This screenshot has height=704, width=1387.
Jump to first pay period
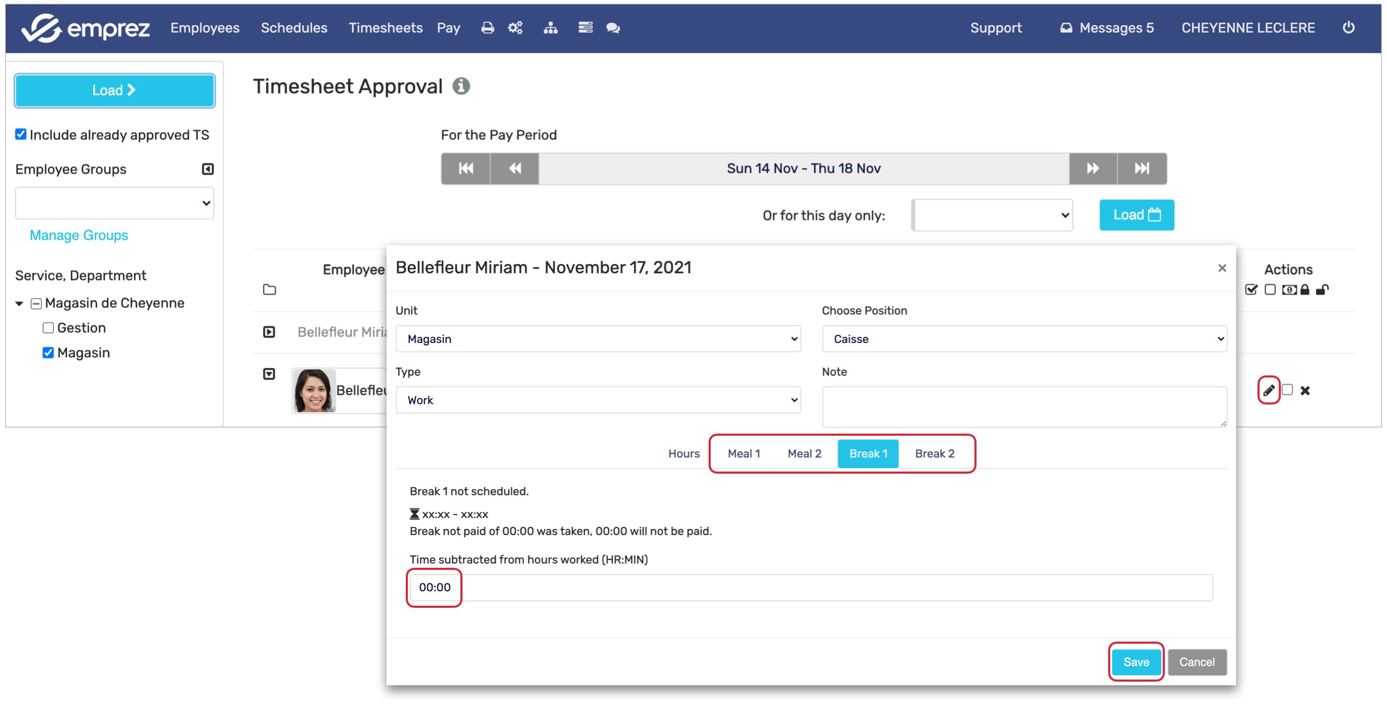coord(466,168)
